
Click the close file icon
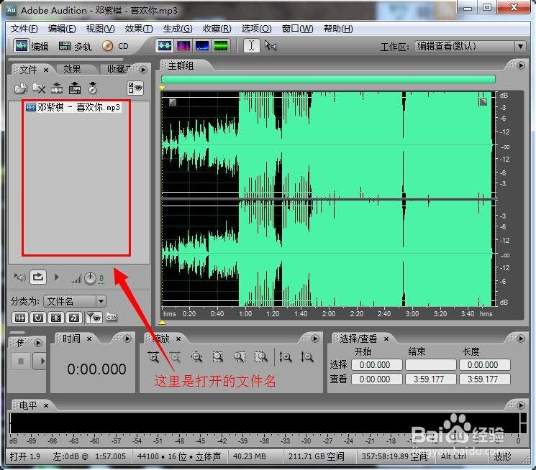click(x=39, y=88)
